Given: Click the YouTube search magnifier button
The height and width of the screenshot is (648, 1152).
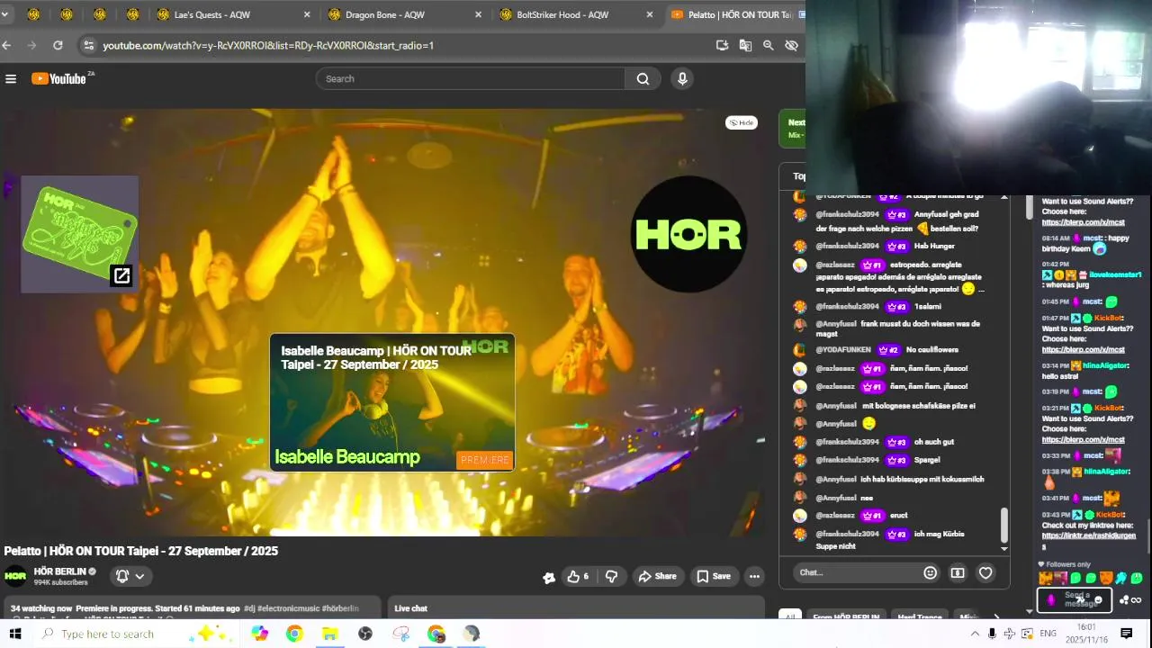Looking at the screenshot, I should [643, 79].
